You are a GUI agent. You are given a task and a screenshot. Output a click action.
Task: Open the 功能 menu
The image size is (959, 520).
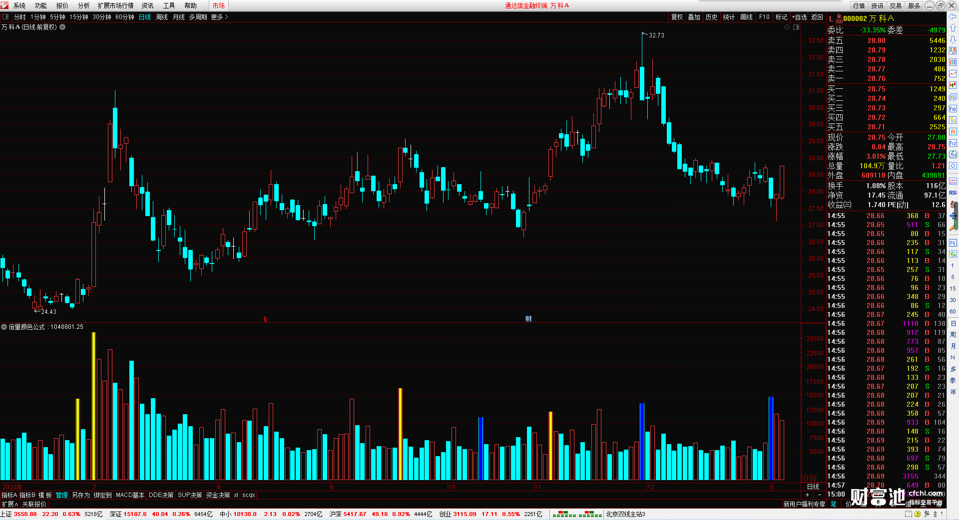41,5
